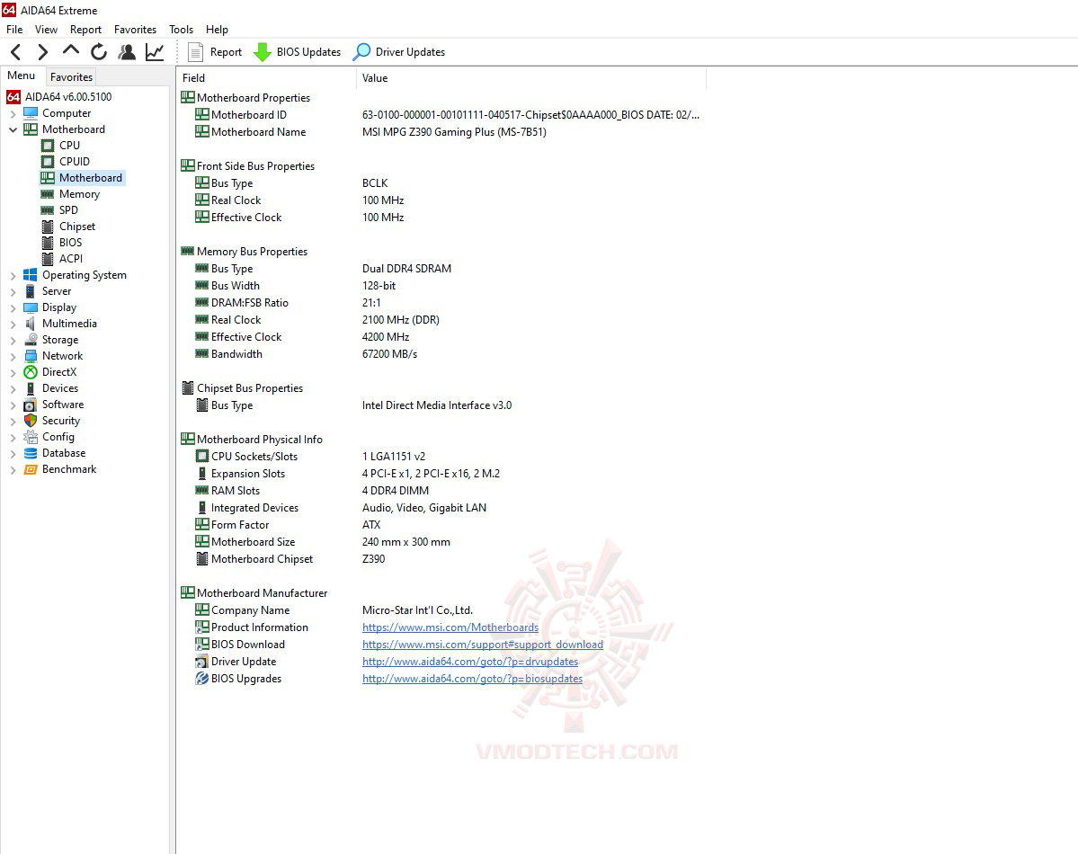
Task: Open the aida64 biosupdates link
Action: pyautogui.click(x=472, y=679)
